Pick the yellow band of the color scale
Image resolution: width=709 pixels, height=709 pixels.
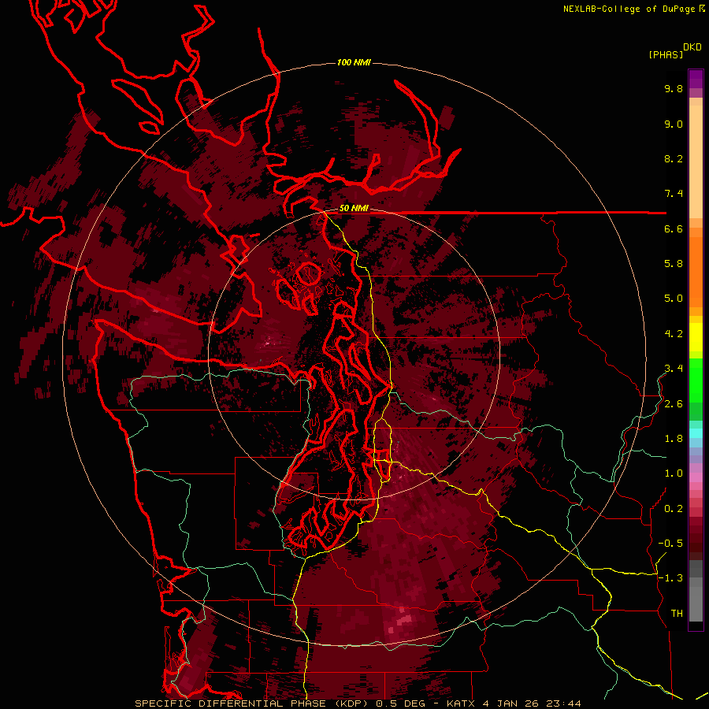(696, 337)
